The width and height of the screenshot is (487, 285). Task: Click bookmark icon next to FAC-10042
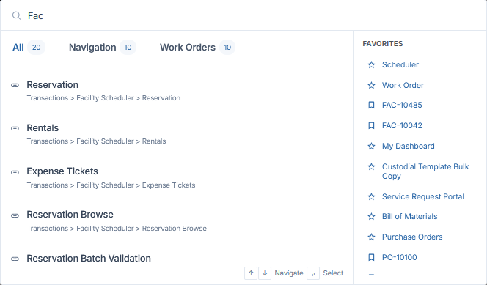coord(371,125)
